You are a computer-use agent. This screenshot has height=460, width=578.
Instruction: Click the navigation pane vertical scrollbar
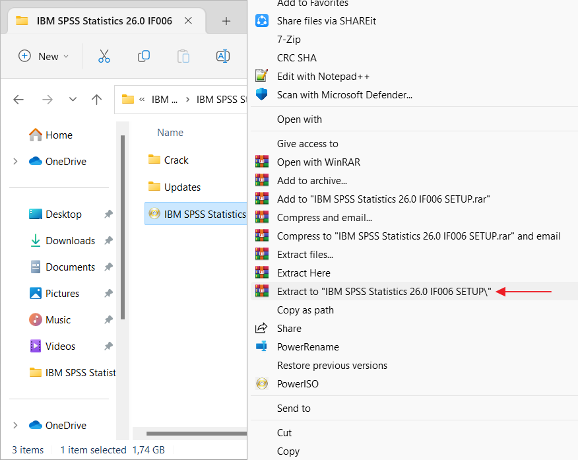point(122,227)
